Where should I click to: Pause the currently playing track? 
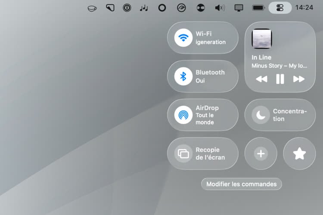click(x=280, y=79)
